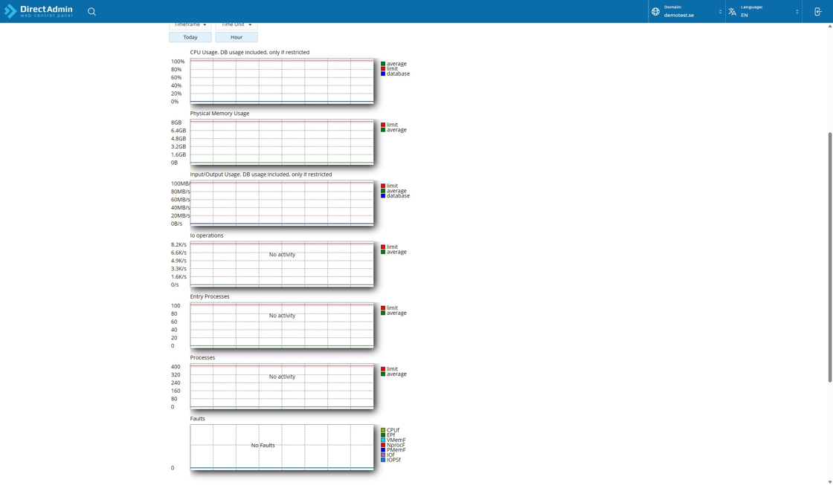Image resolution: width=833 pixels, height=485 pixels.
Task: Expand the Time Unit dropdown
Action: [237, 25]
